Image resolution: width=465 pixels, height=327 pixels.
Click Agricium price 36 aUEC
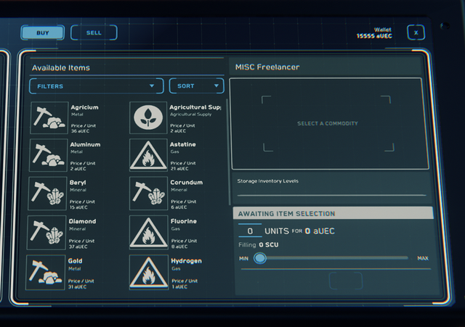[80, 131]
